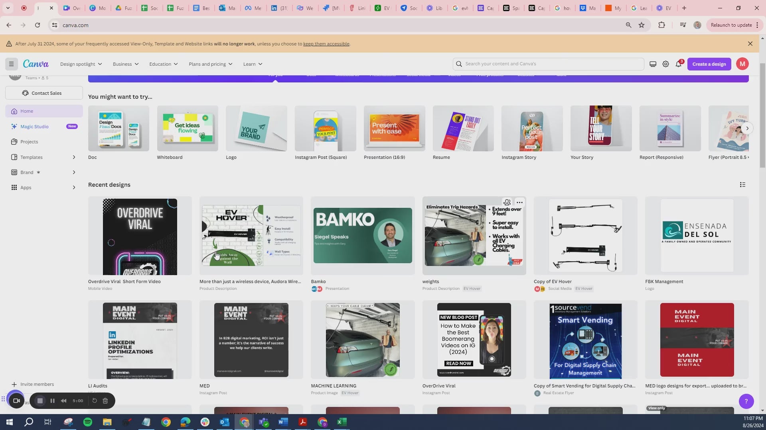Switch recent designs to list view
This screenshot has width=766, height=430.
click(742, 185)
